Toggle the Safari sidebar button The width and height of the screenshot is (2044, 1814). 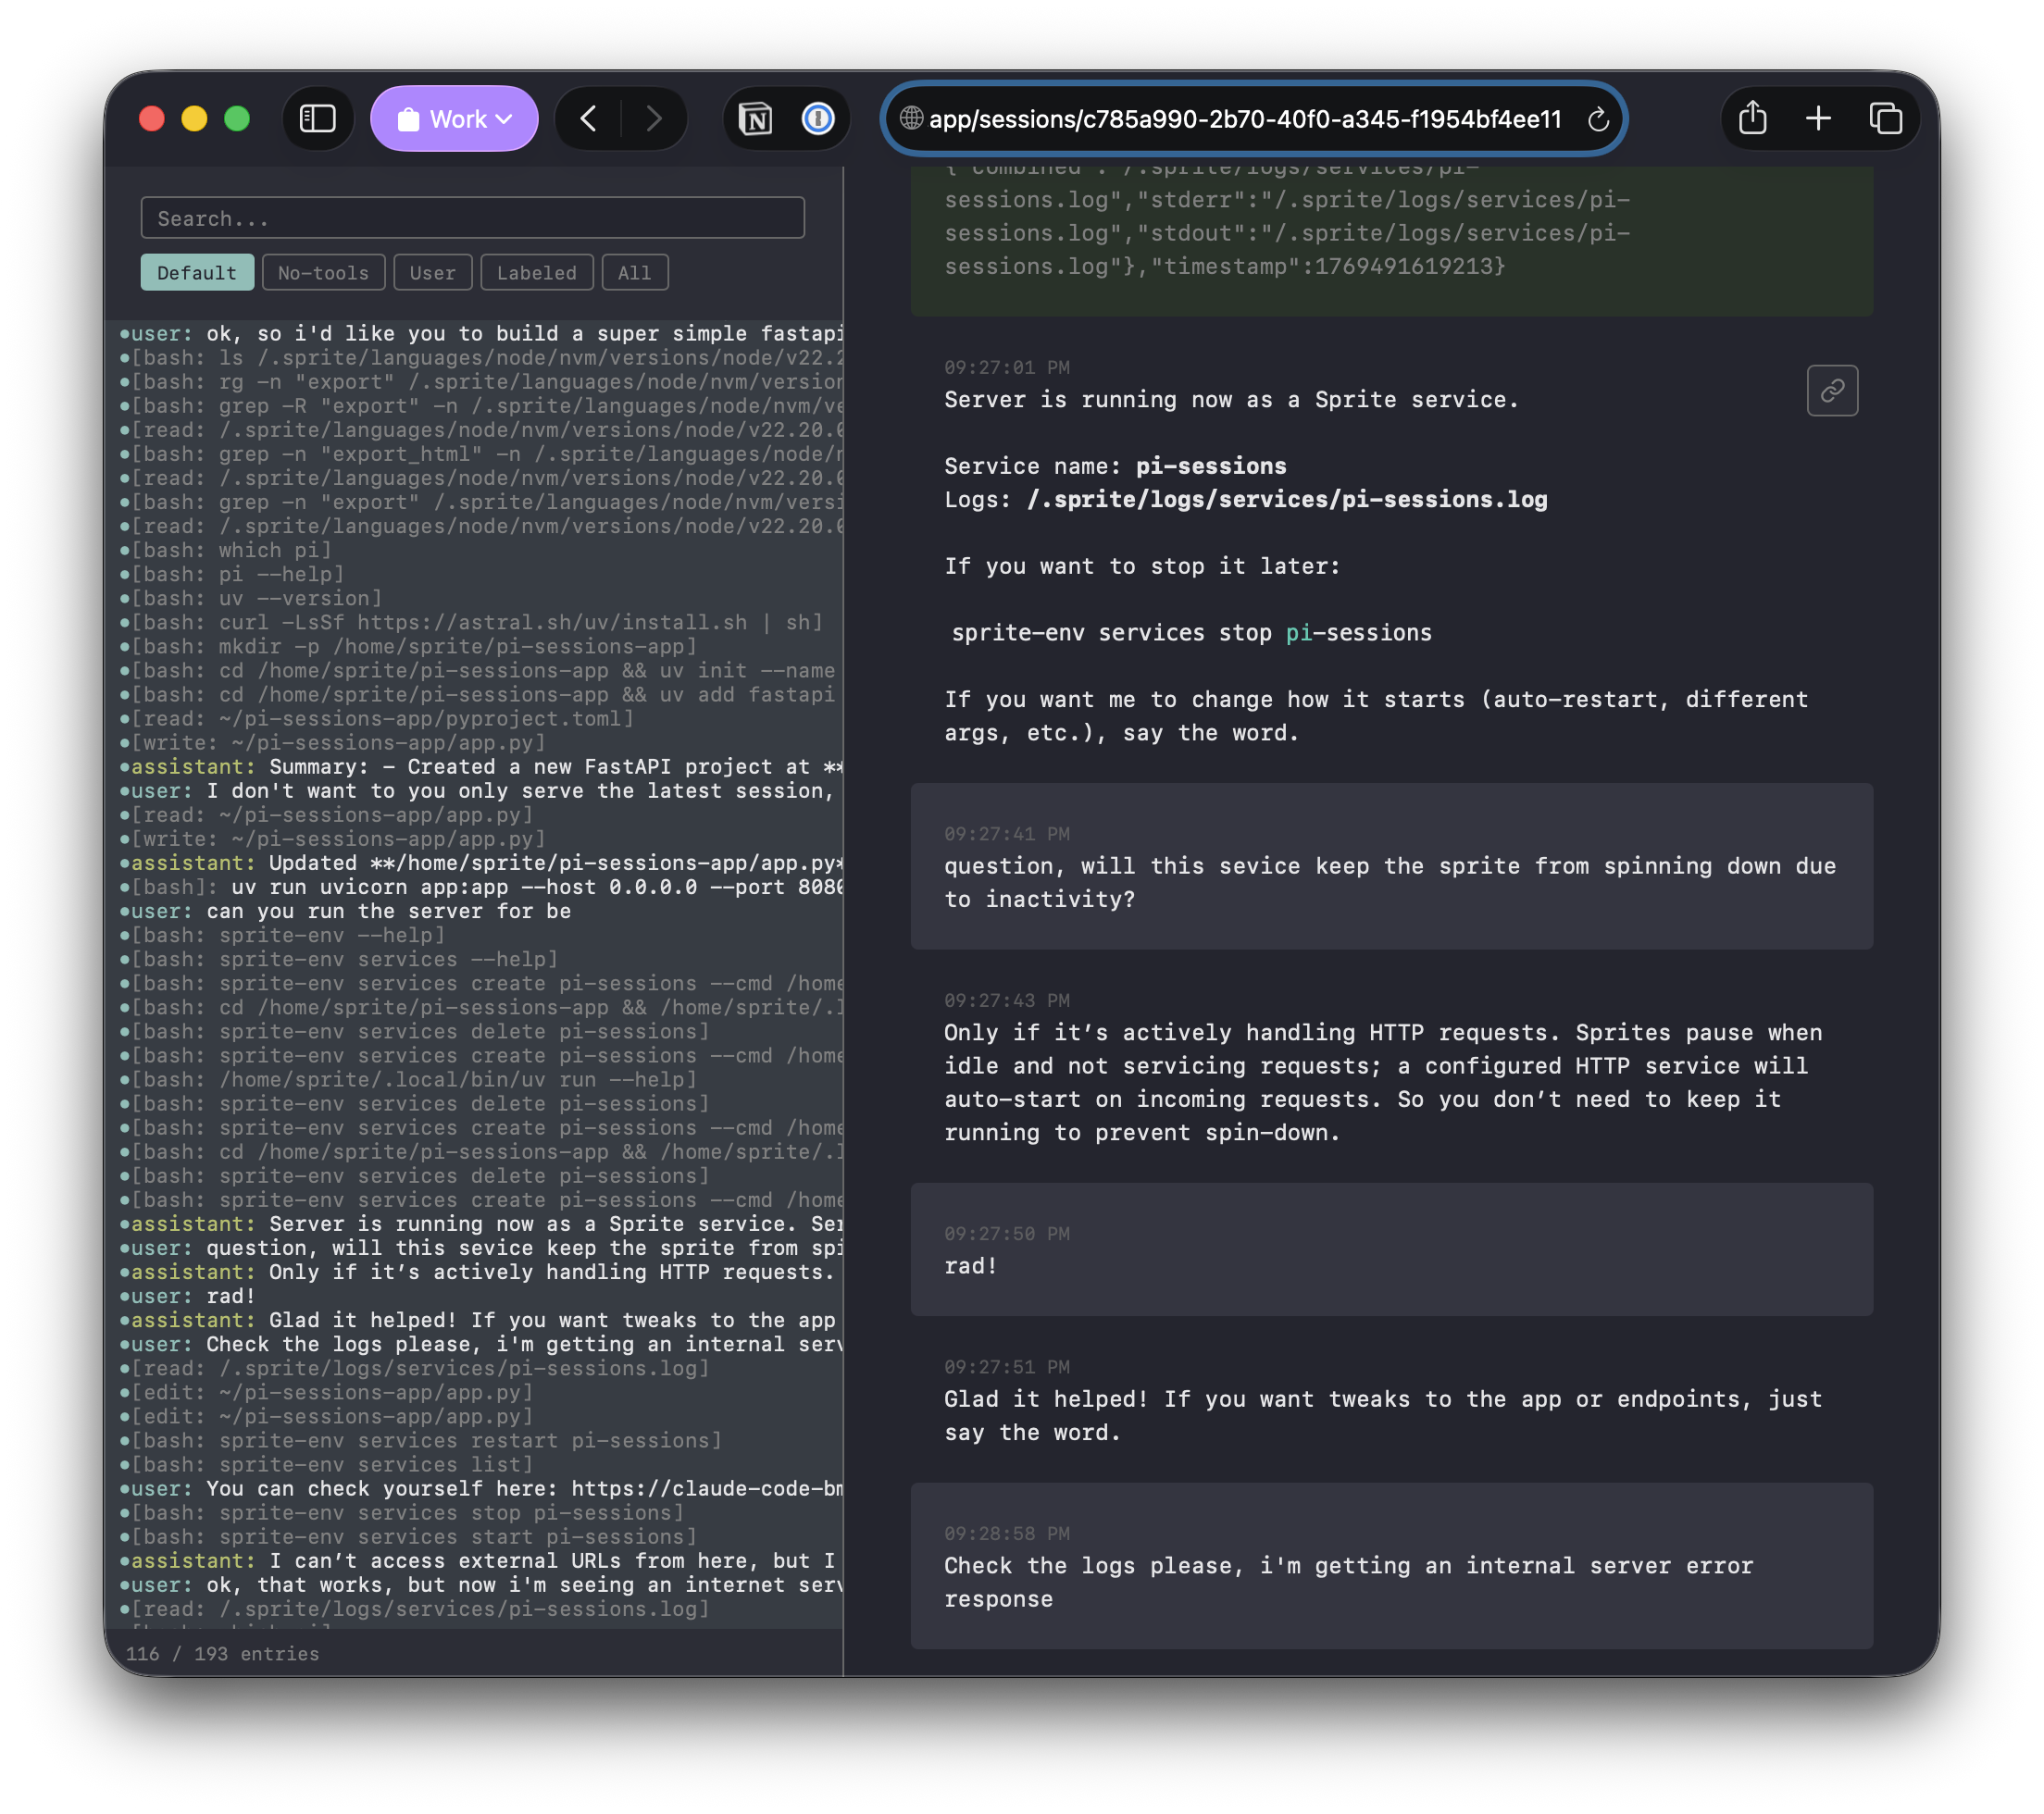[x=318, y=119]
